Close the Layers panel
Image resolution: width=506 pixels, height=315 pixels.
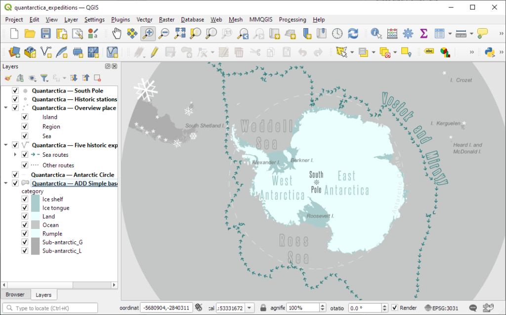[114, 66]
